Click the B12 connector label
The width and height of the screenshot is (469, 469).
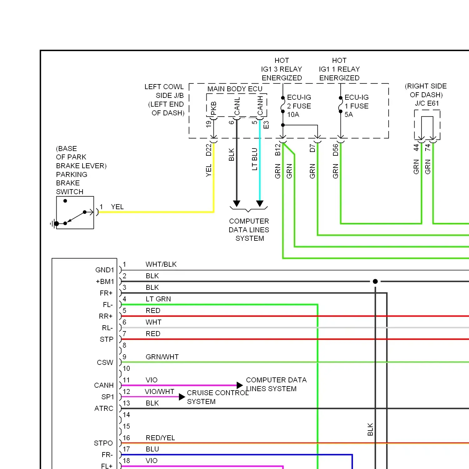(x=278, y=150)
